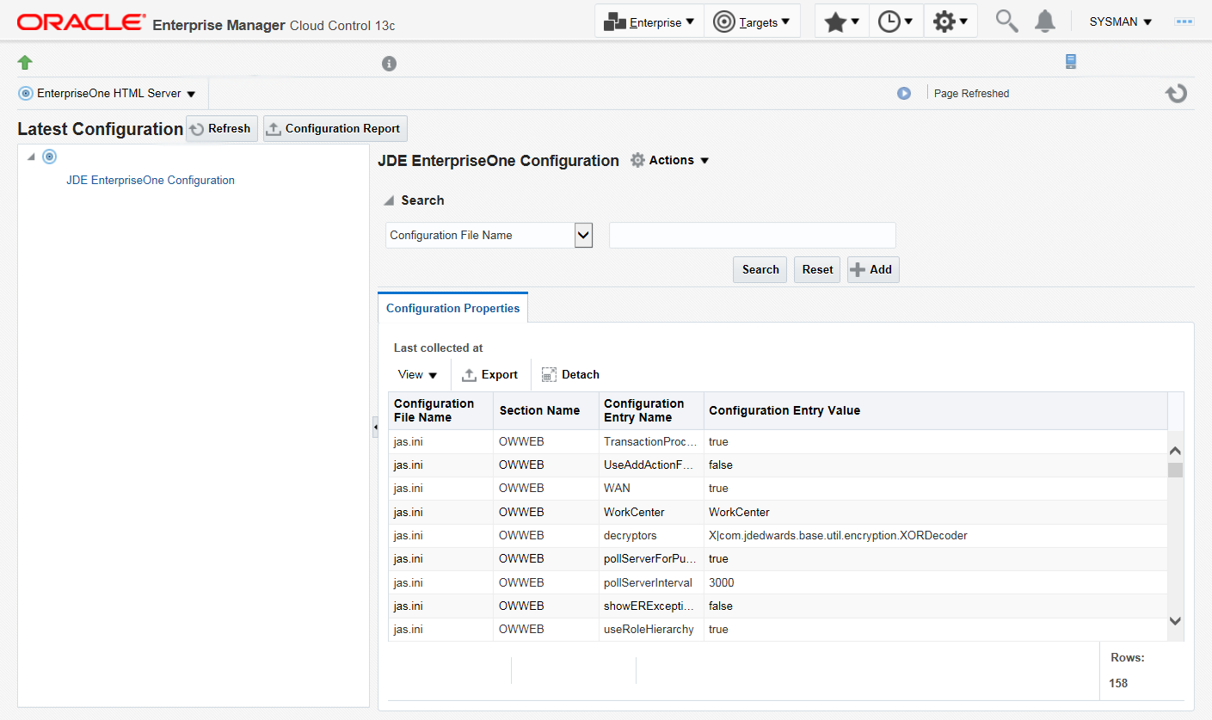Image resolution: width=1212 pixels, height=720 pixels.
Task: Click the Add search criteria button
Action: click(873, 269)
